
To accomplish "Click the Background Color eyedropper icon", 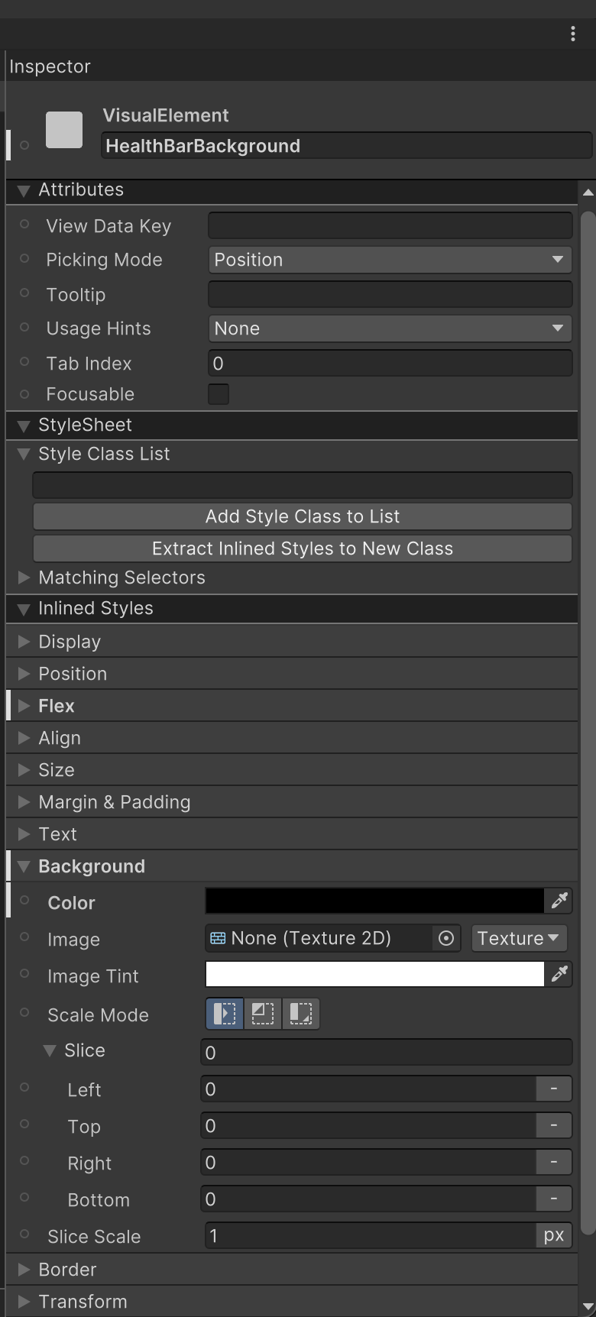I will [559, 901].
